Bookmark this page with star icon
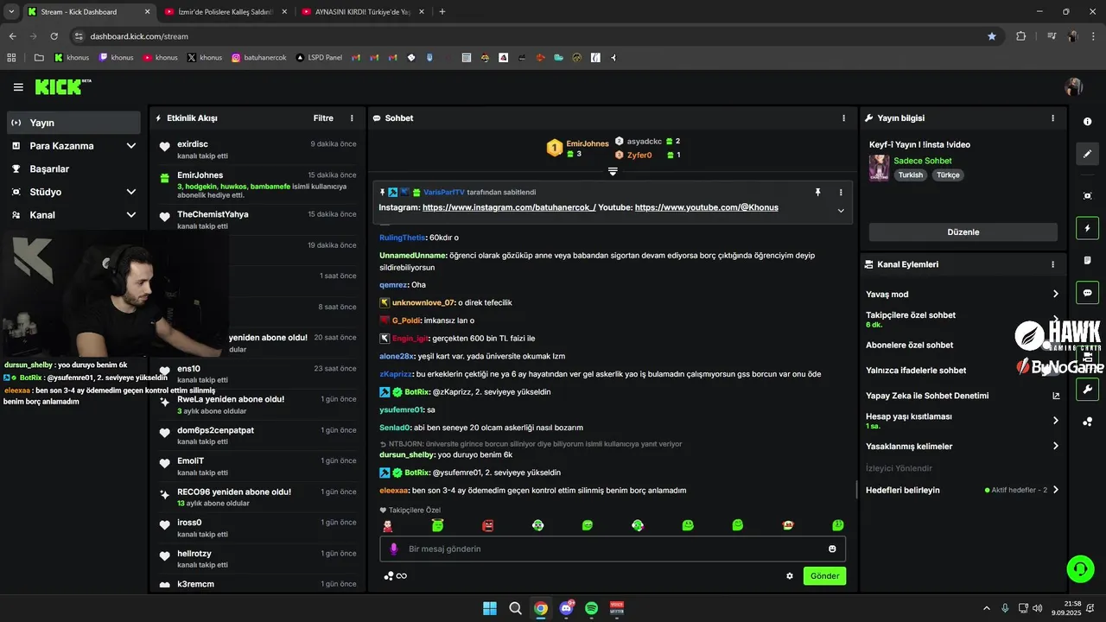Viewport: 1106px width, 622px height. 992,36
